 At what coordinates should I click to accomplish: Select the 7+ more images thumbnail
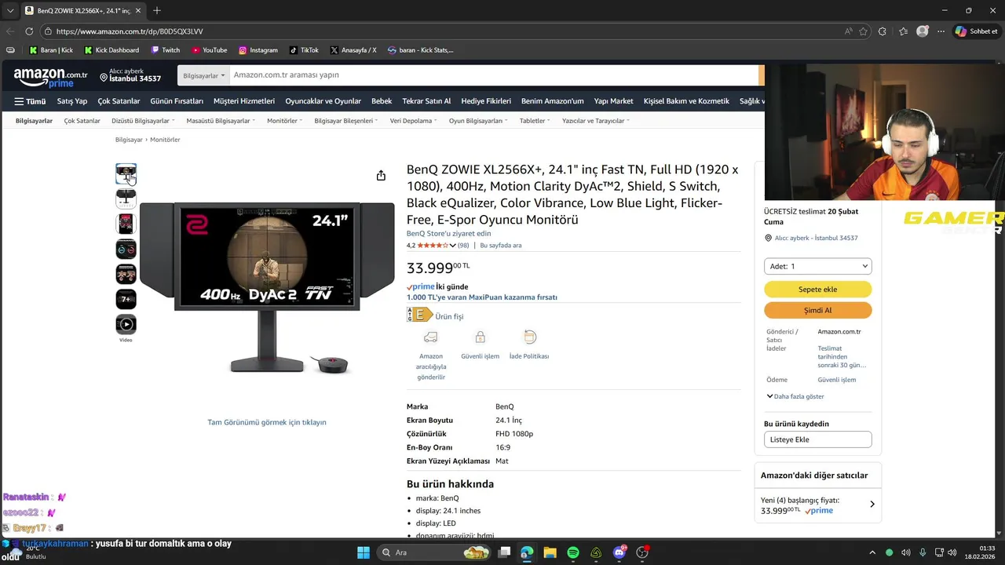(x=126, y=299)
